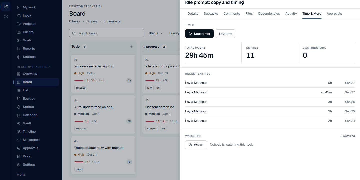The height and width of the screenshot is (180, 360).
Task: Toggle Watch on this task
Action: point(196,145)
